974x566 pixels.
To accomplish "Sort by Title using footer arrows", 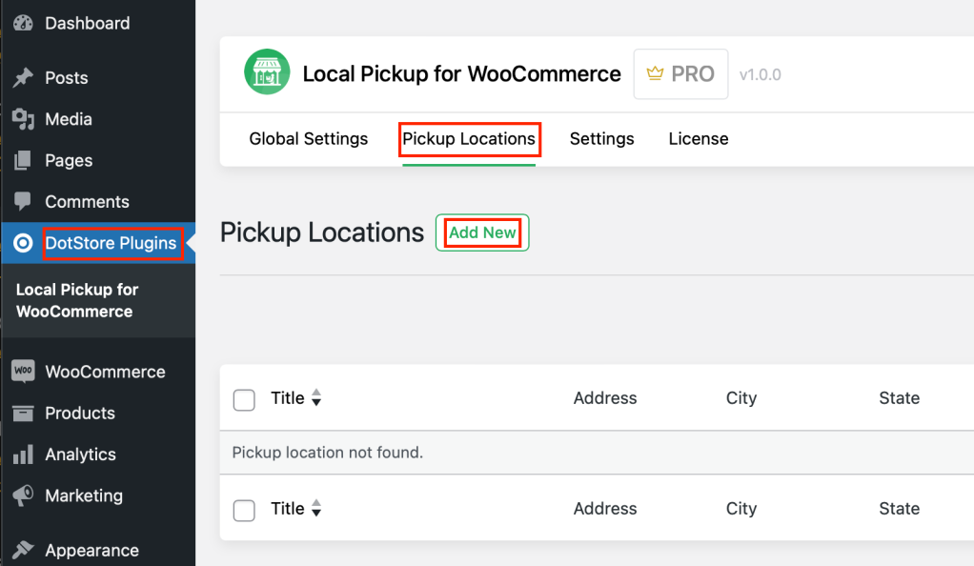I will click(x=316, y=508).
